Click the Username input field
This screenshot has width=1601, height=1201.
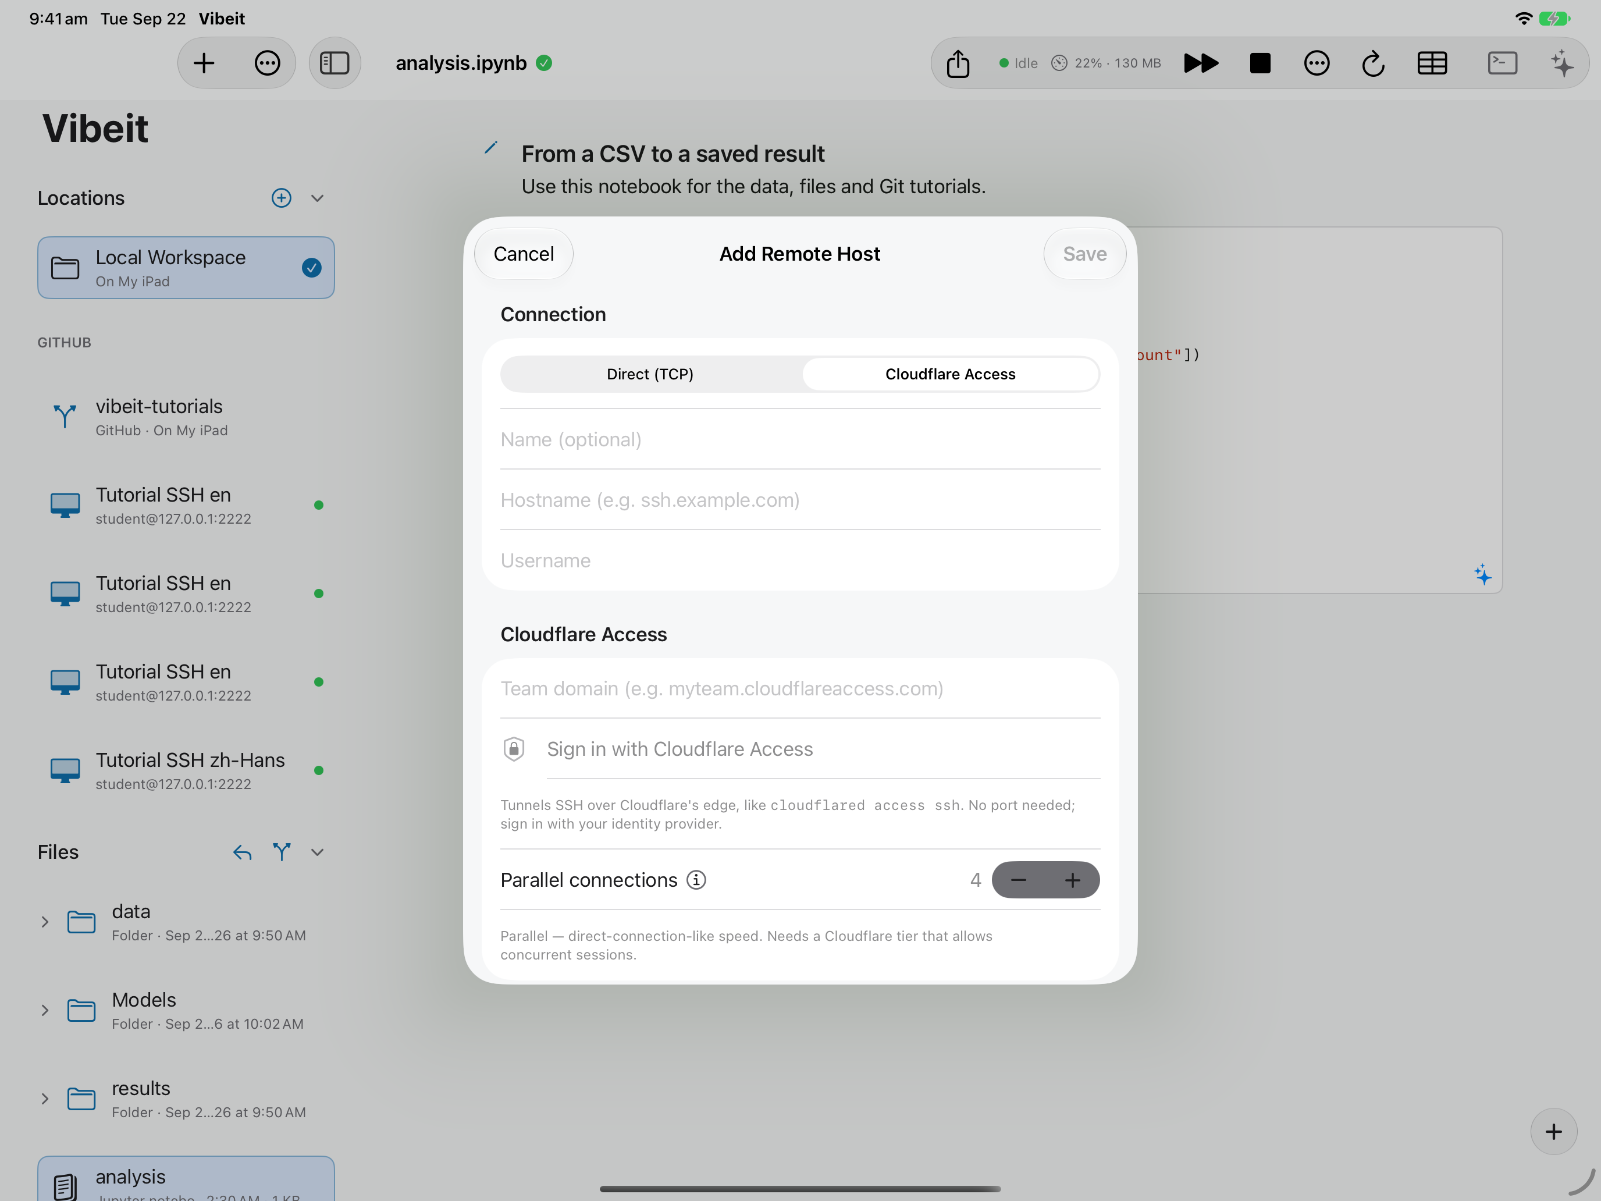click(x=800, y=560)
